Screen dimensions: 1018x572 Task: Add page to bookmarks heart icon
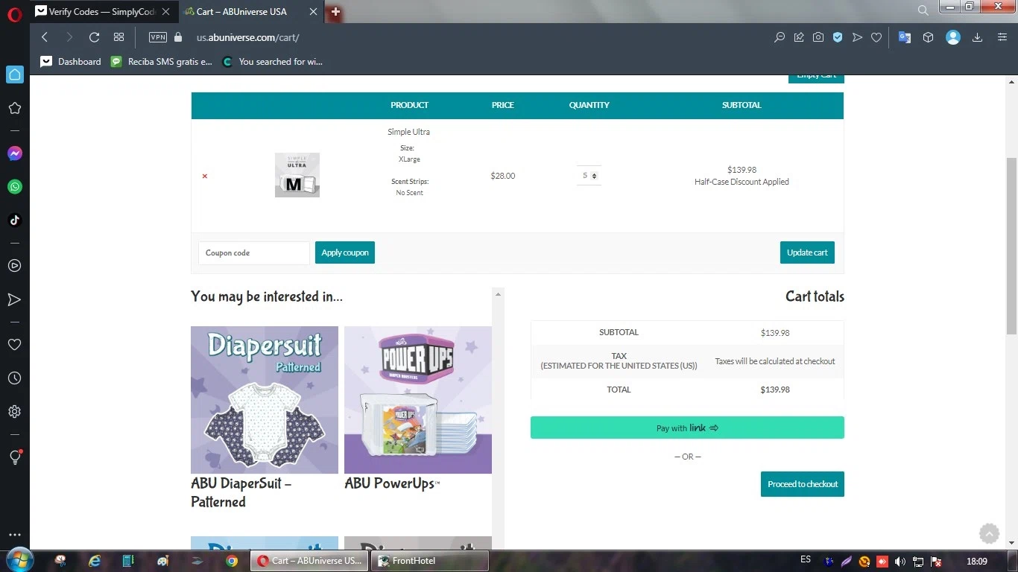point(876,37)
